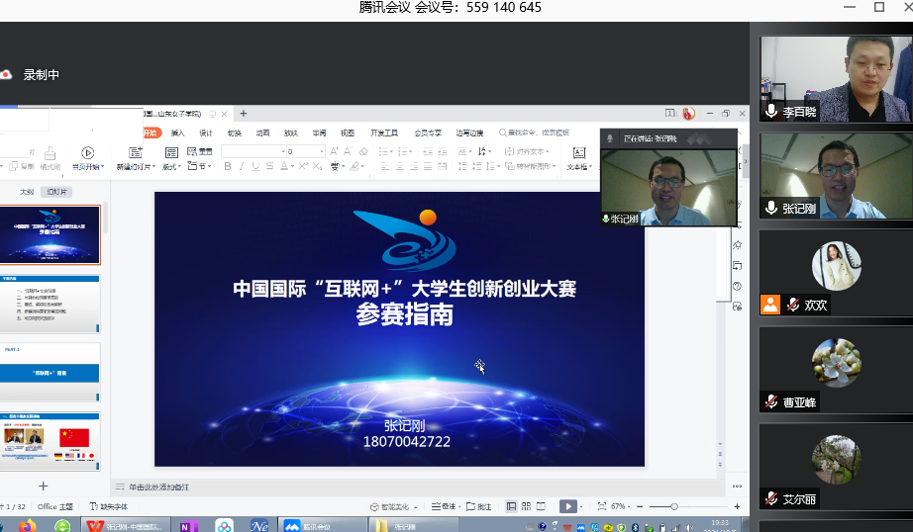Start slideshow from current slide icon
The width and height of the screenshot is (913, 532).
tap(87, 153)
